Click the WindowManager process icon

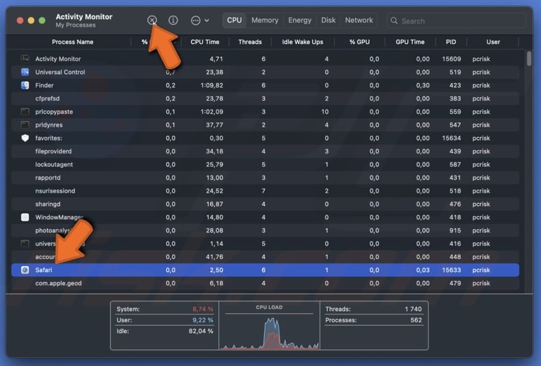point(25,217)
